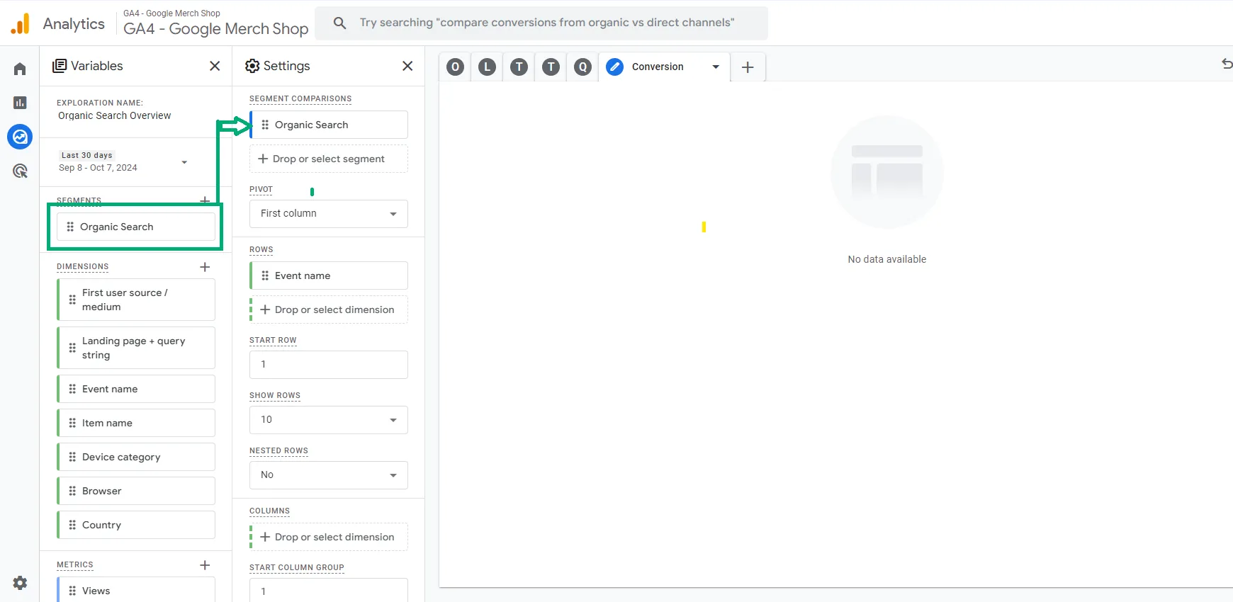1233x602 pixels.
Task: Close the Settings panel
Action: [407, 66]
